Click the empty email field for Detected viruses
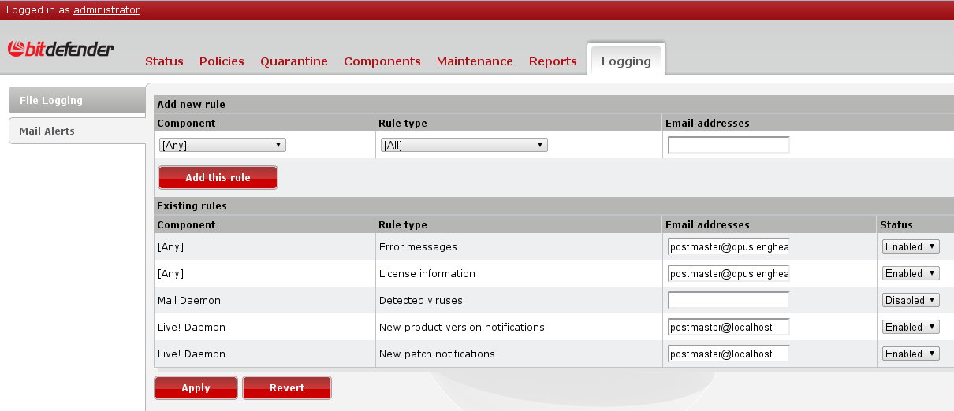954x411 pixels. [729, 301]
